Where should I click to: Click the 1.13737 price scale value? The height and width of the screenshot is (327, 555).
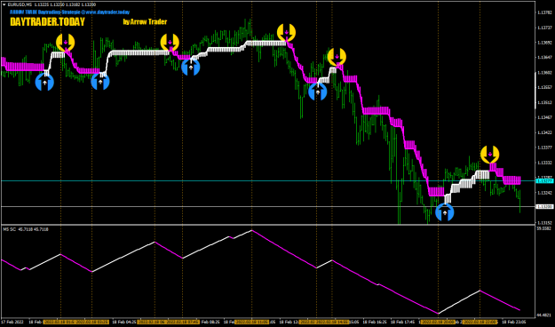(x=545, y=28)
